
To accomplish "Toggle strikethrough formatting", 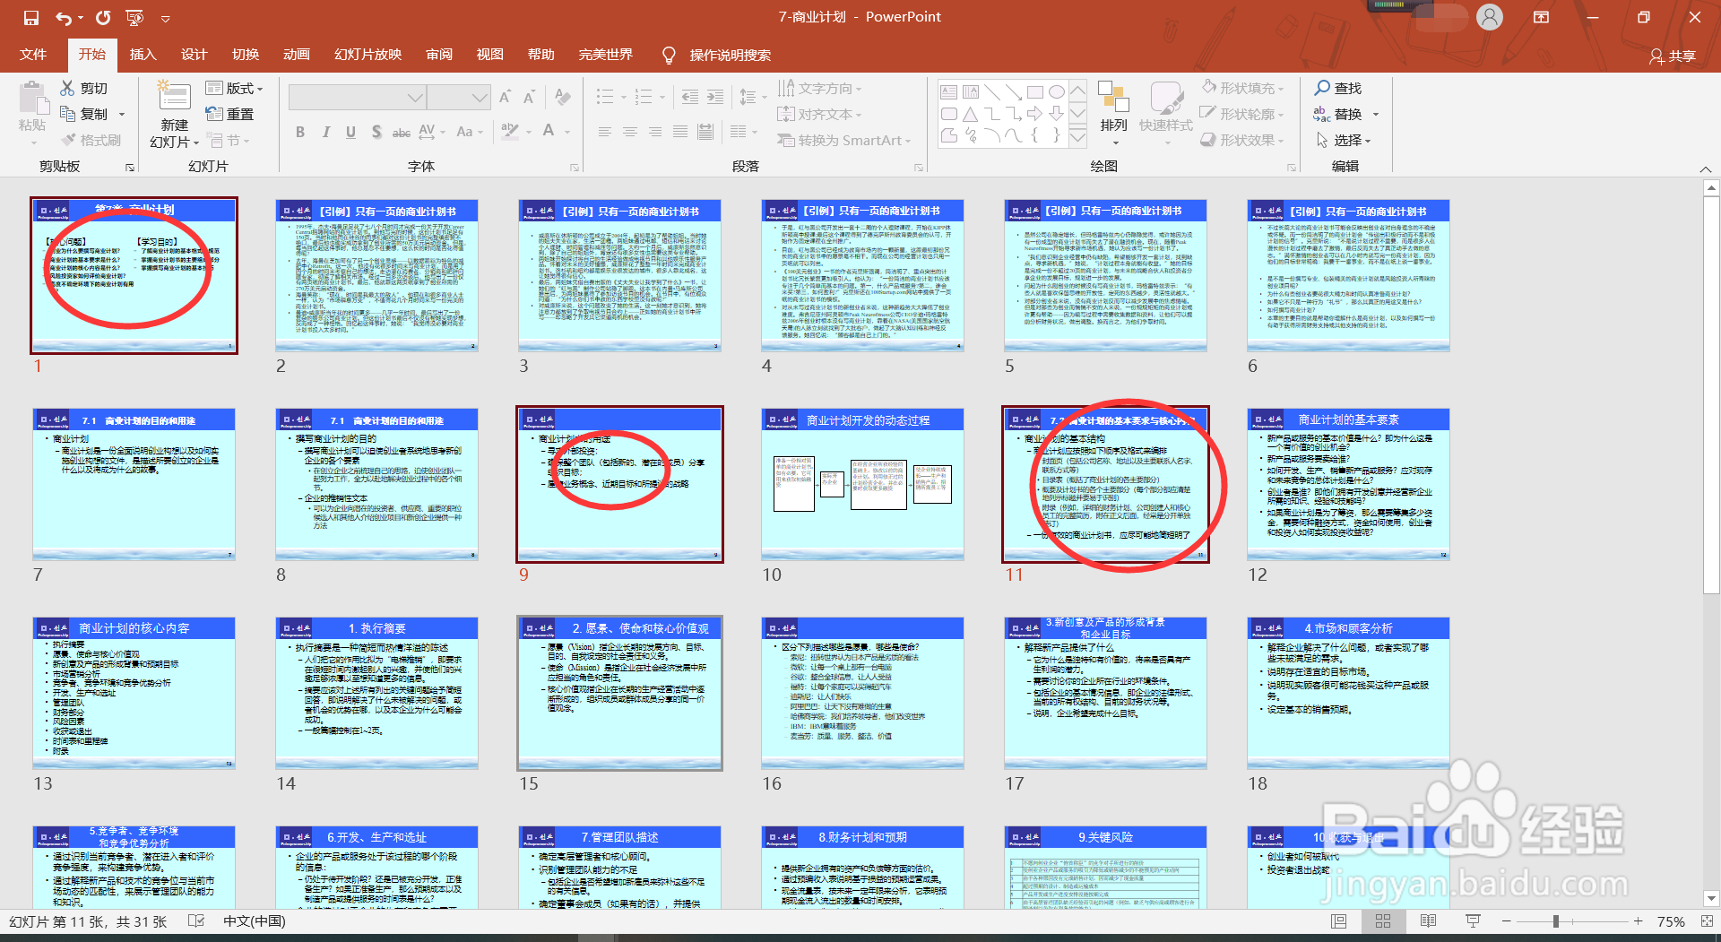I will click(x=402, y=132).
